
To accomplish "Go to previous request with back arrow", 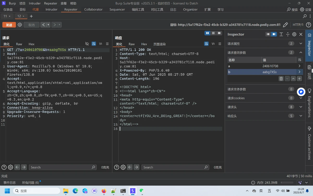I will tap(44, 25).
